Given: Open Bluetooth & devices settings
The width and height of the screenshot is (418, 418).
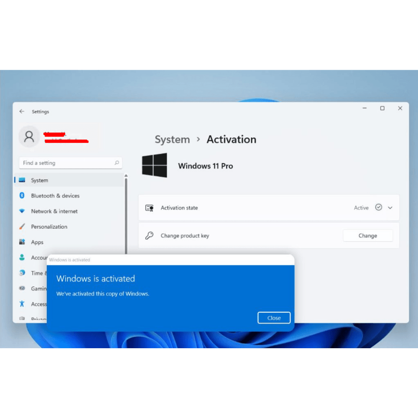Looking at the screenshot, I should coord(69,195).
